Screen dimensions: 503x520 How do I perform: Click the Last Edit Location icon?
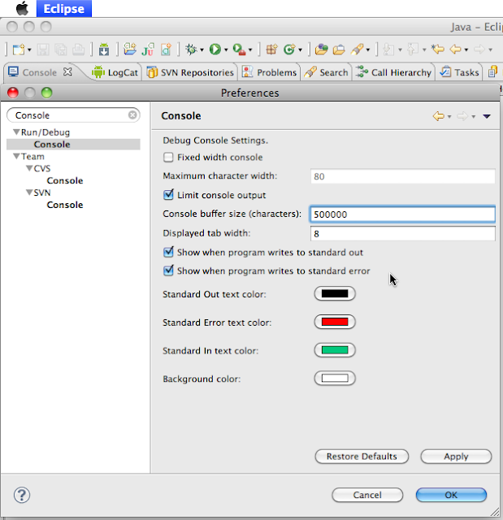click(438, 50)
